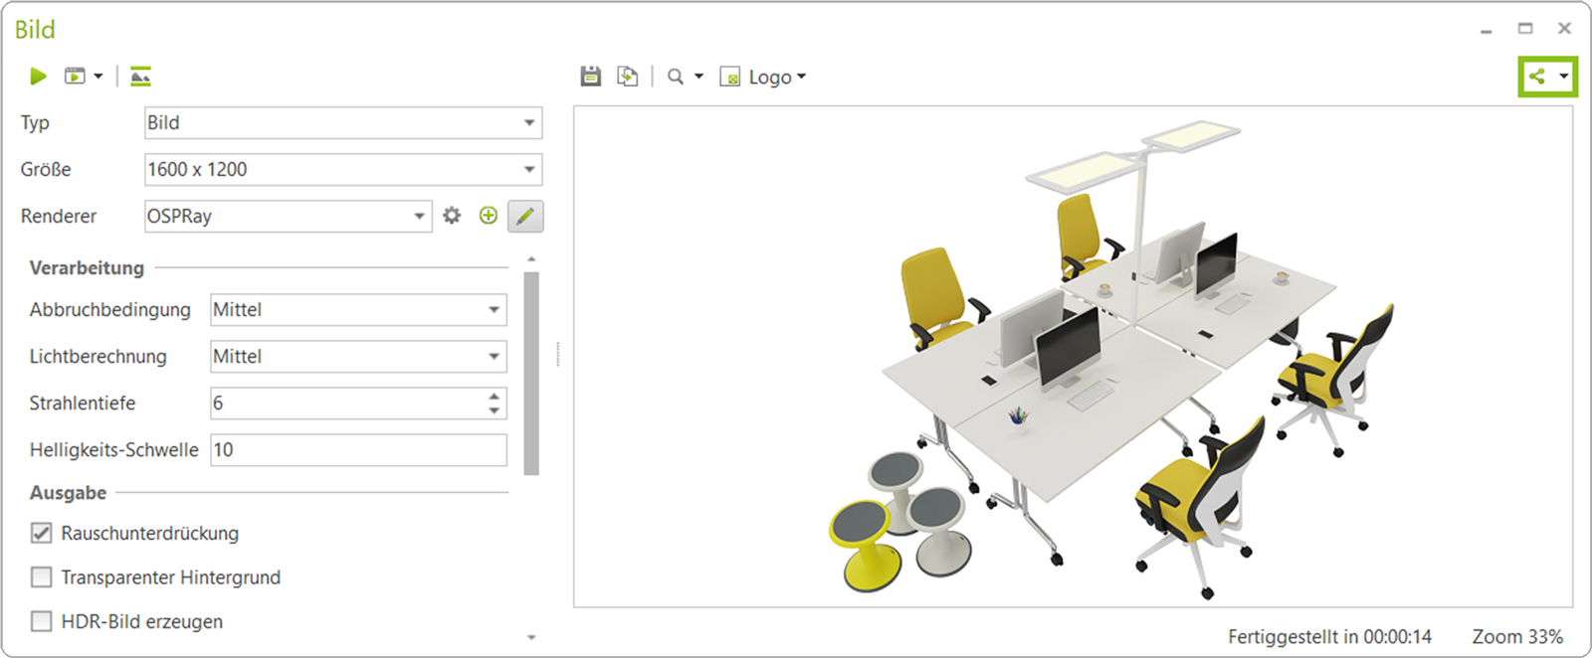
Task: Increase Strahlentiefe with the up arrow
Action: point(495,397)
